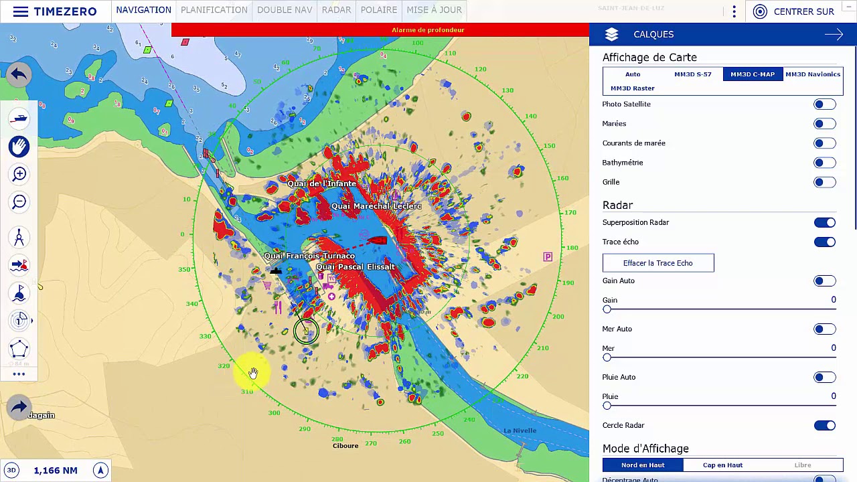The image size is (857, 482).
Task: Click the Centrer Sur target icon
Action: coord(759,11)
